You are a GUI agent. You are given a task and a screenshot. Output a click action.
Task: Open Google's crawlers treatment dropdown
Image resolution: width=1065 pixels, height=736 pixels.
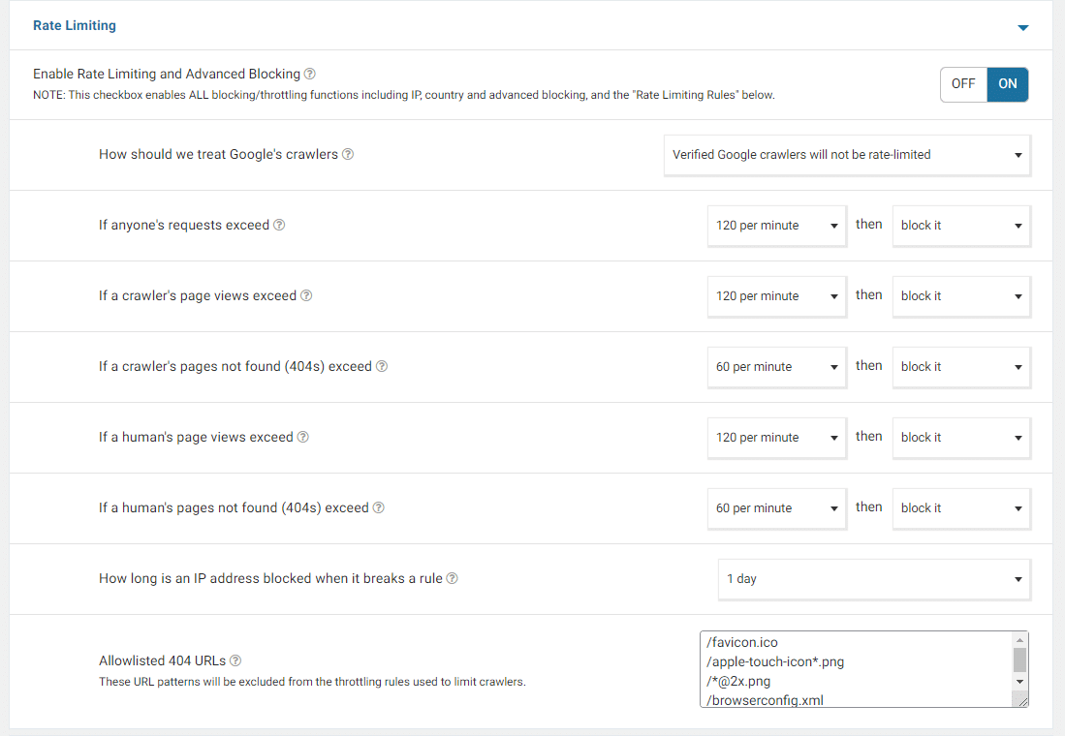[x=847, y=155]
